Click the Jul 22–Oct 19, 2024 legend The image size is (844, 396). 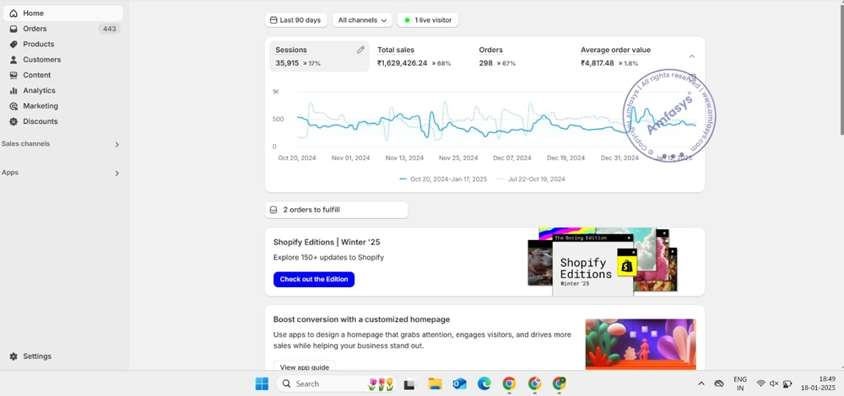(x=531, y=179)
